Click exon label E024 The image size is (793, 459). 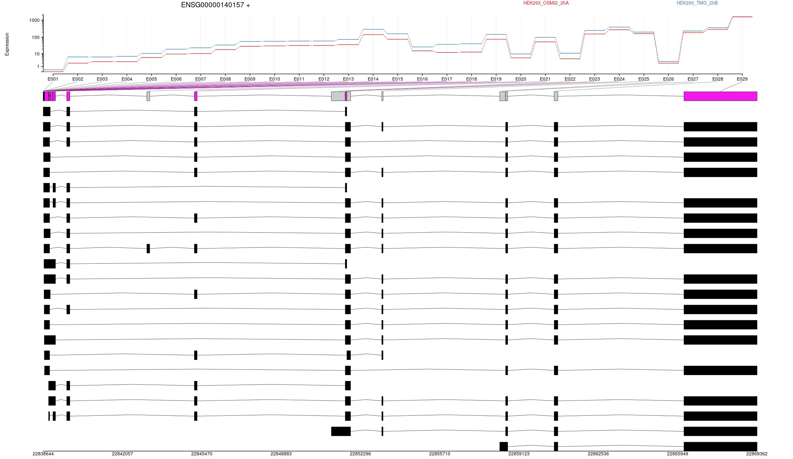point(619,79)
